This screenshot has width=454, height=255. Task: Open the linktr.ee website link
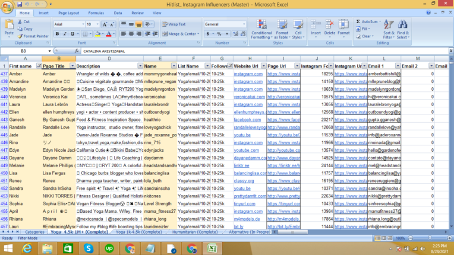tap(241, 165)
